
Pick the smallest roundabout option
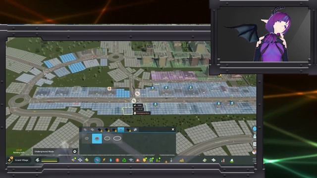tap(87, 138)
